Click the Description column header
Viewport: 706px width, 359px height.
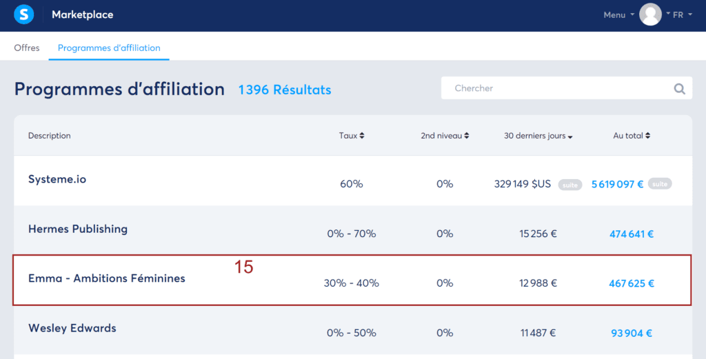(x=50, y=136)
